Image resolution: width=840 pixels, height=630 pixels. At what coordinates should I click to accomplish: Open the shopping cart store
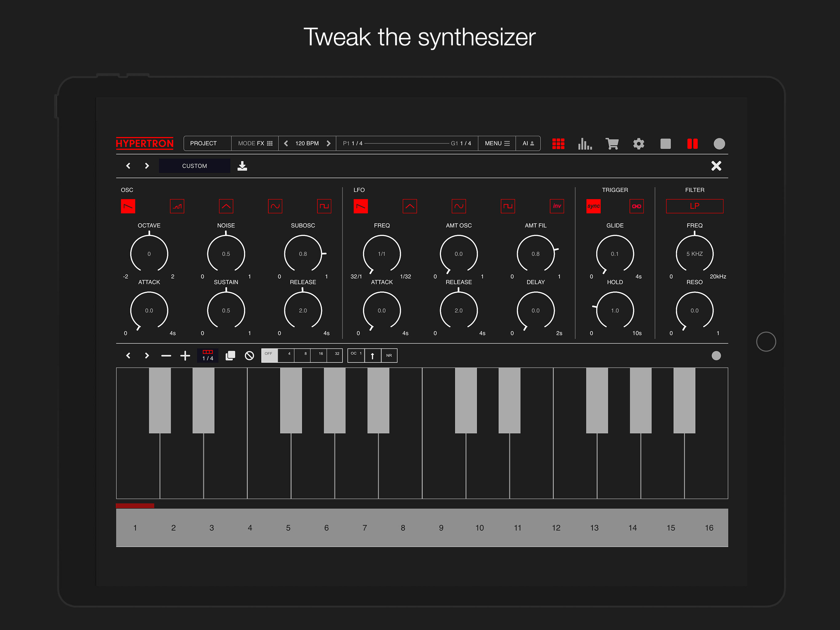click(x=612, y=144)
